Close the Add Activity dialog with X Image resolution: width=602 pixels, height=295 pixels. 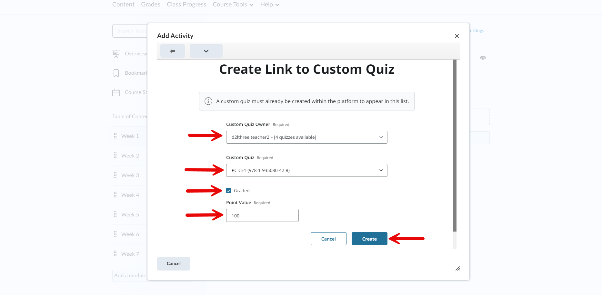pyautogui.click(x=457, y=36)
